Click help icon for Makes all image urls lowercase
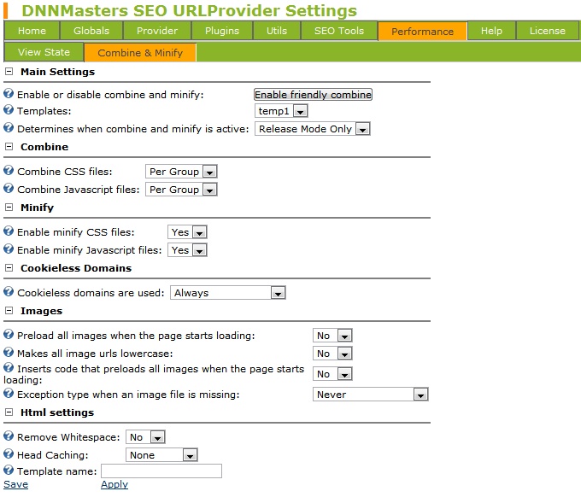 click(x=9, y=352)
